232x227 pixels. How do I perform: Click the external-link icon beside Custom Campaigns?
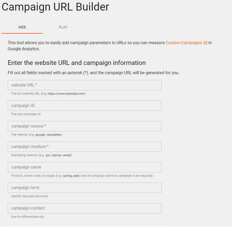206,43
